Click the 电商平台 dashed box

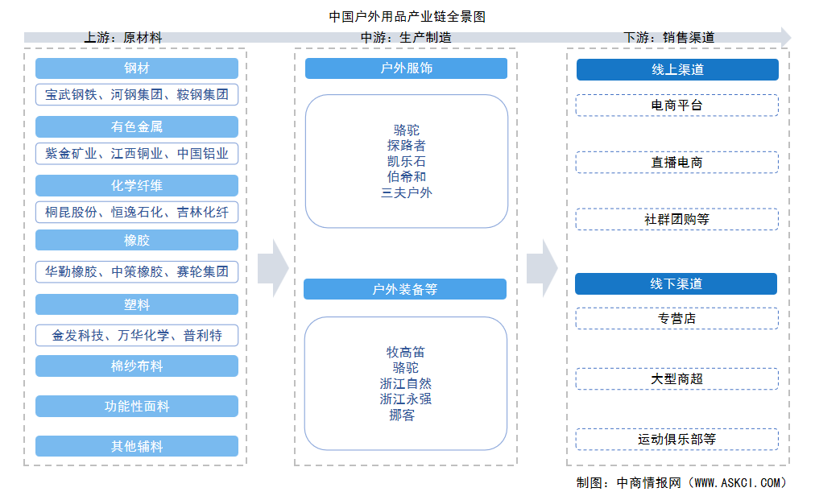(x=677, y=105)
